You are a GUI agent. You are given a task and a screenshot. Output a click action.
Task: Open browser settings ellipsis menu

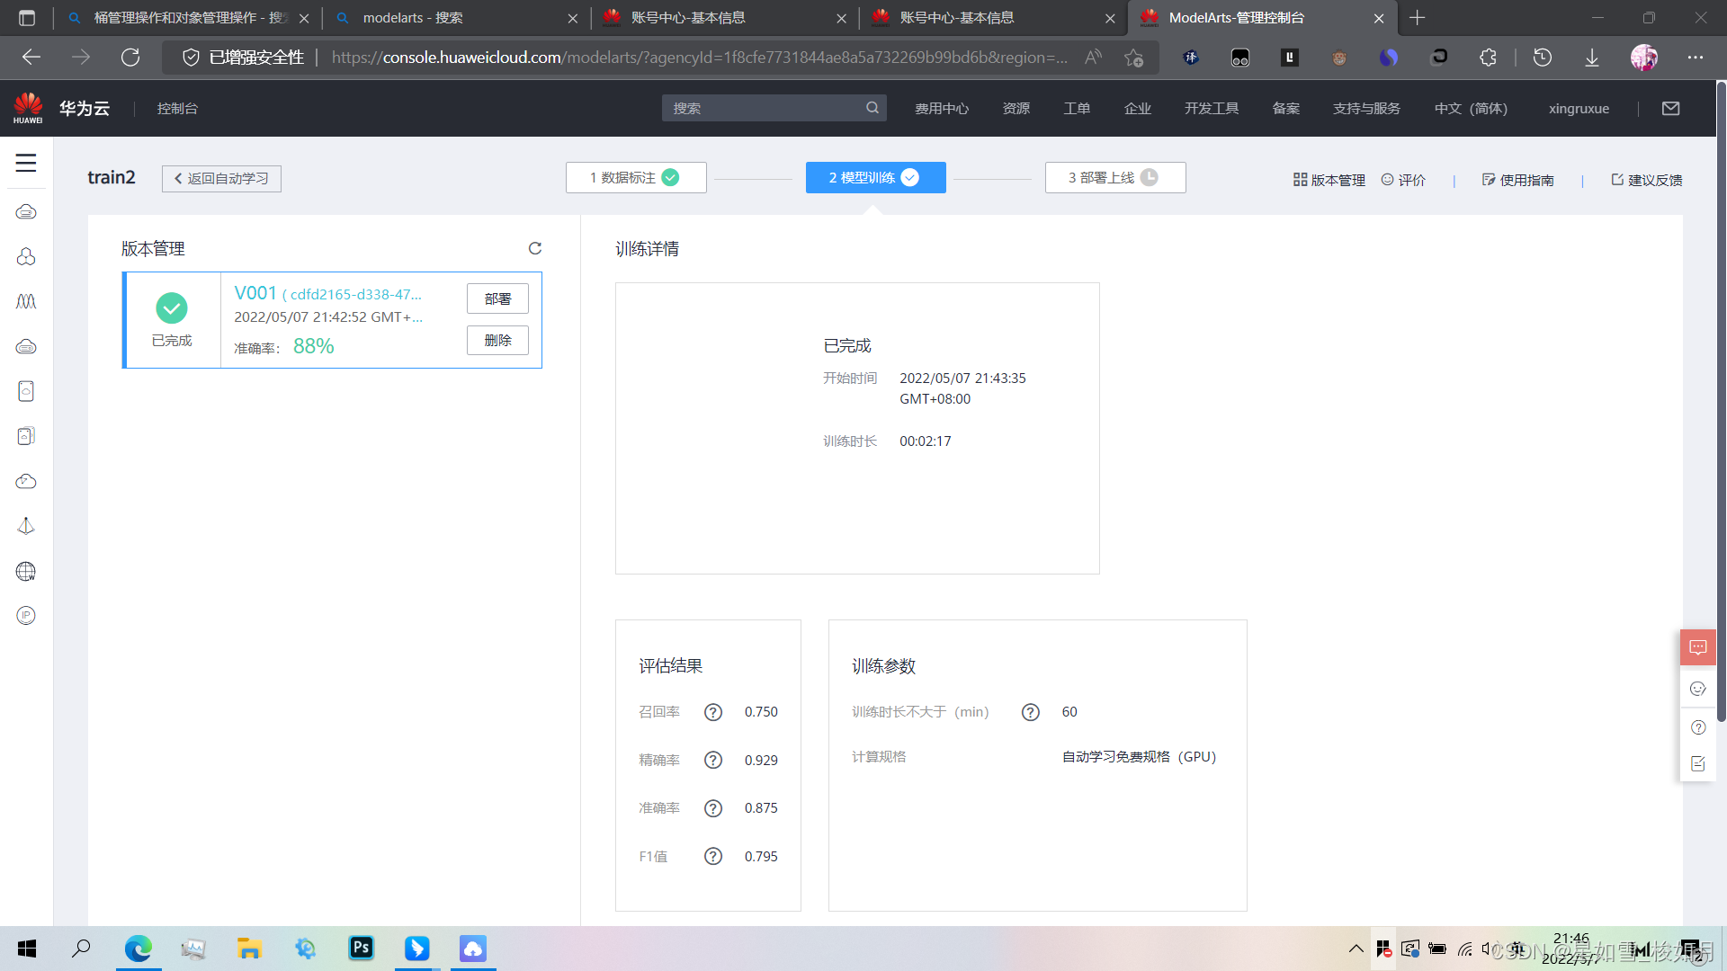coord(1696,58)
